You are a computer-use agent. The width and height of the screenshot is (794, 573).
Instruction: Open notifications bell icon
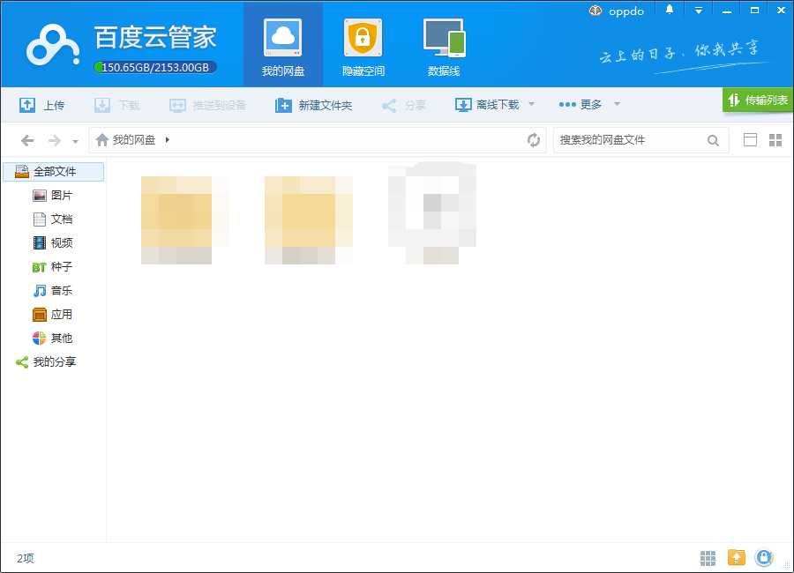(x=670, y=10)
